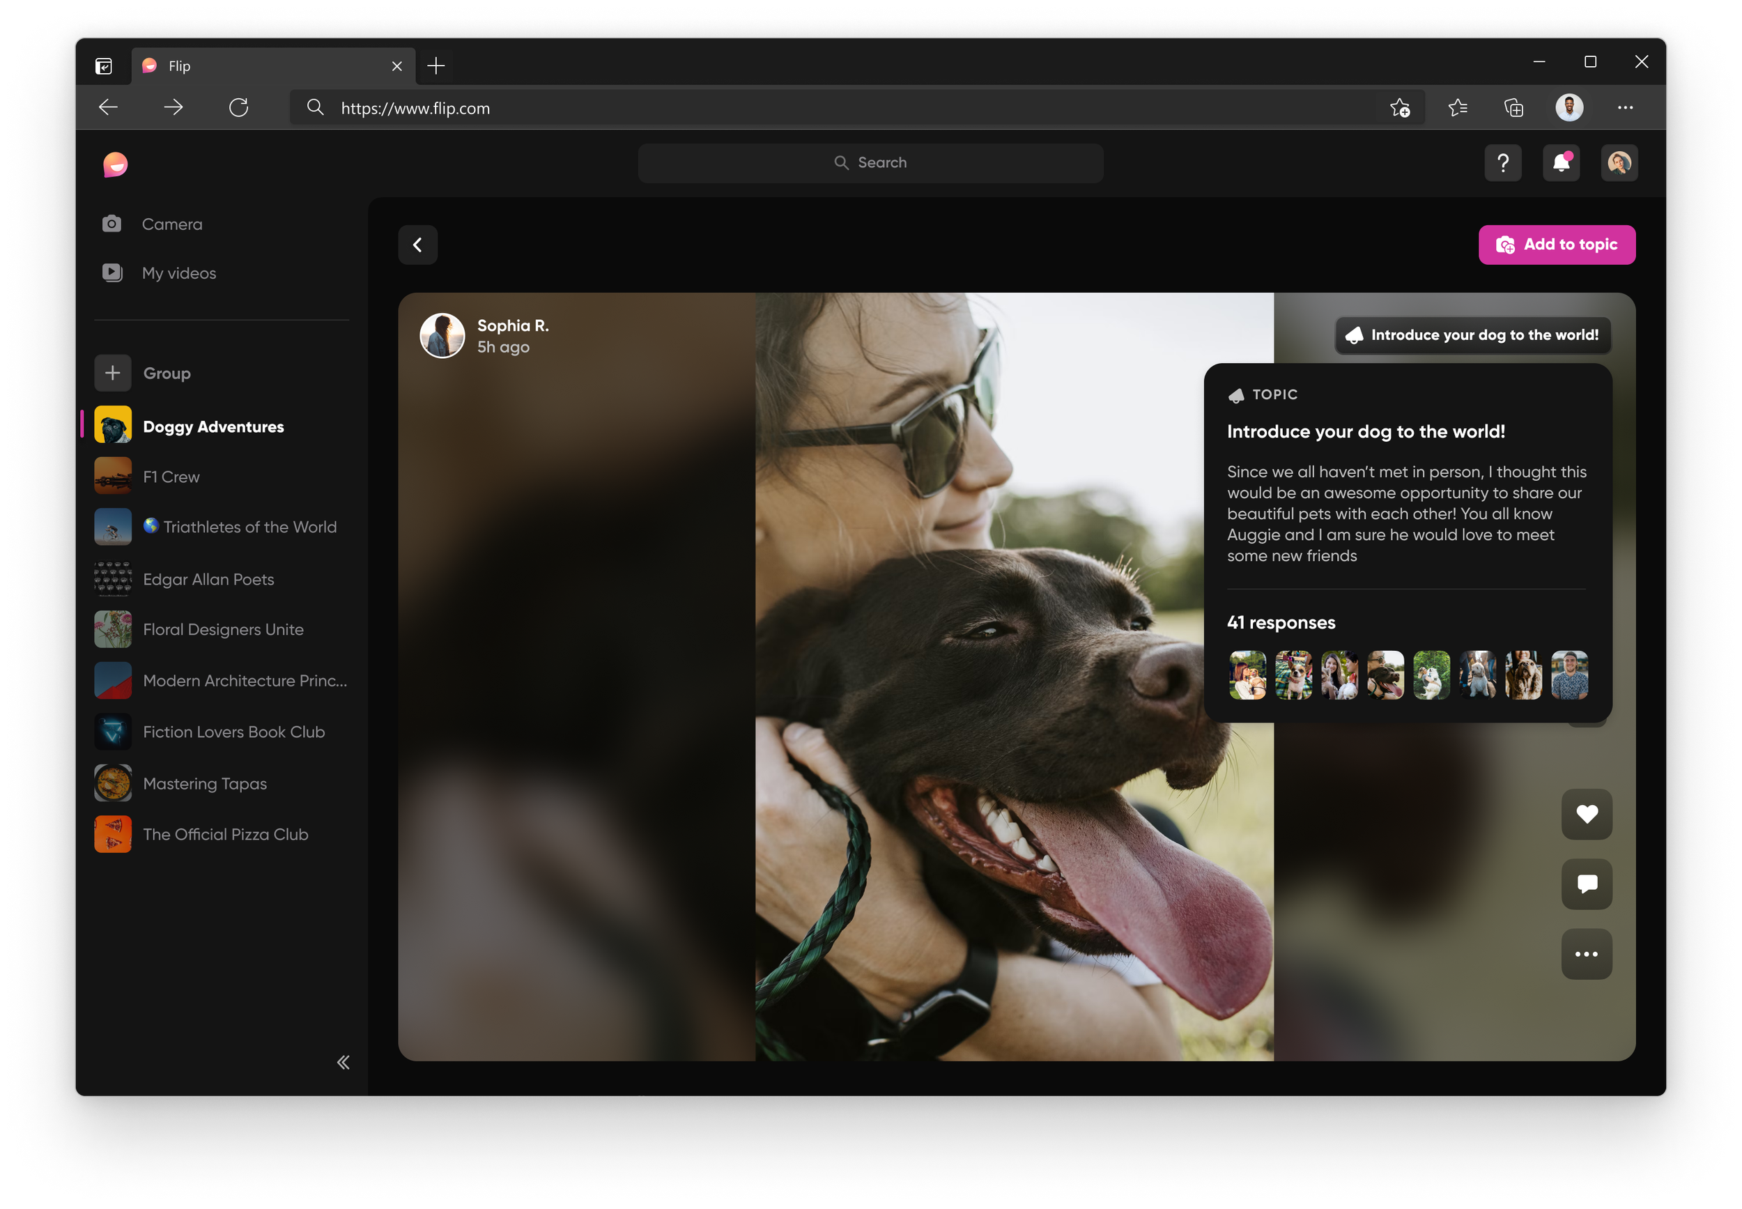1742x1209 pixels.
Task: Open comments with the speech bubble icon
Action: (x=1587, y=884)
